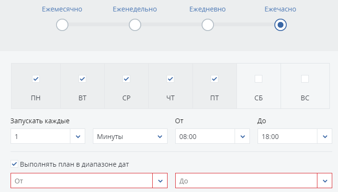338x192 pixels.
Task: Uncheck the ЧТ weekday checkbox
Action: pyautogui.click(x=170, y=79)
